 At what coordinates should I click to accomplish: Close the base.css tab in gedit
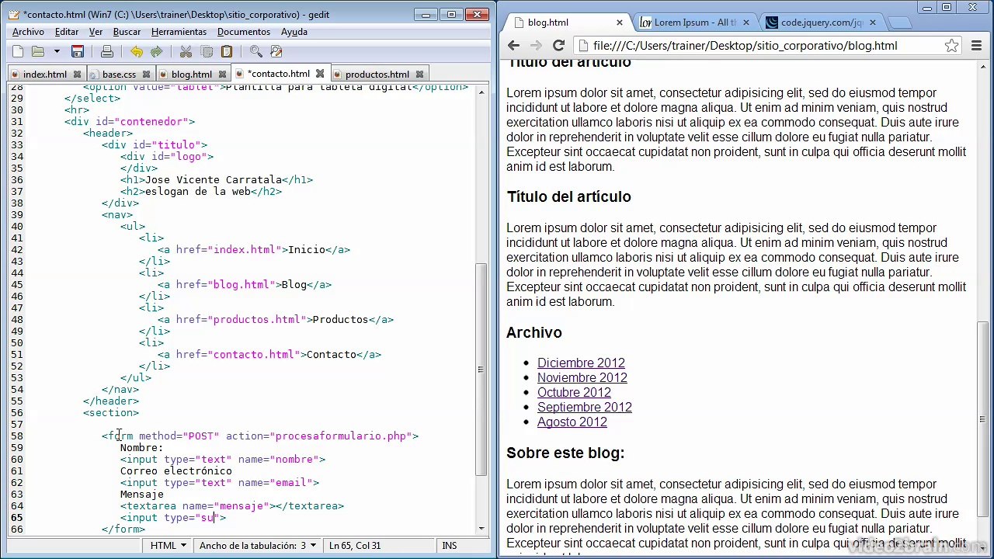click(147, 75)
